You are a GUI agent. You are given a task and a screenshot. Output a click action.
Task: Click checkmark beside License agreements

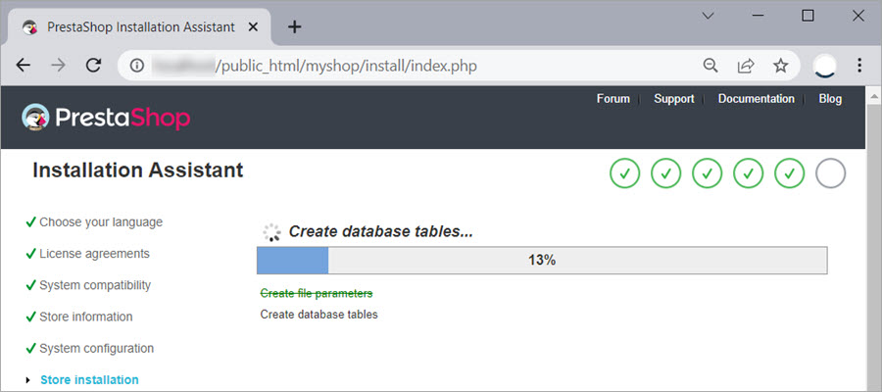click(x=31, y=254)
